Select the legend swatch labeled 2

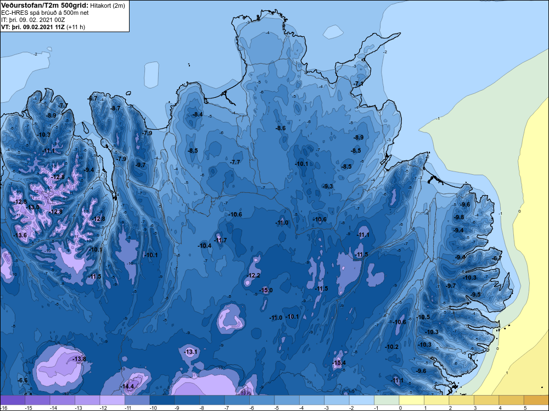pyautogui.click(x=462, y=400)
